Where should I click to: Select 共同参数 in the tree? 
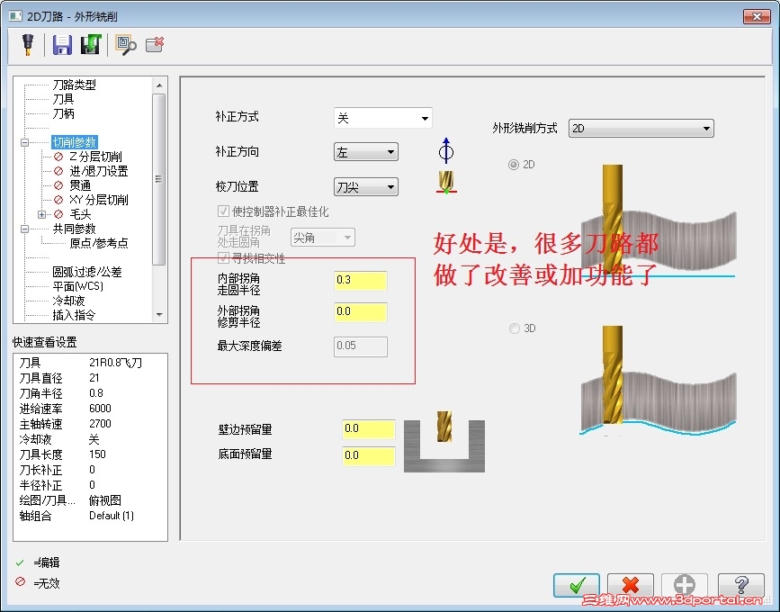(74, 229)
